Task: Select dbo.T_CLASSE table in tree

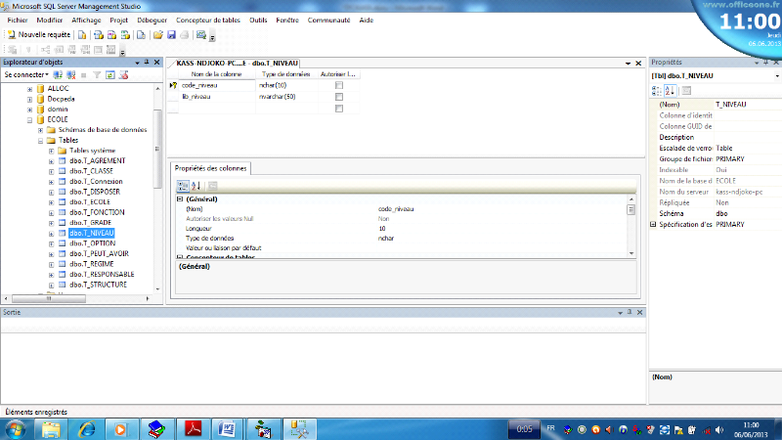Action: click(91, 171)
